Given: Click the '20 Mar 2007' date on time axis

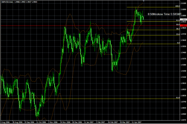Looking at the screenshot, I should coord(125,122).
